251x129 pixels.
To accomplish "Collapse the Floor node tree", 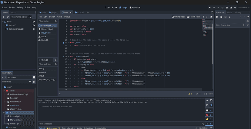I will point(3,22).
